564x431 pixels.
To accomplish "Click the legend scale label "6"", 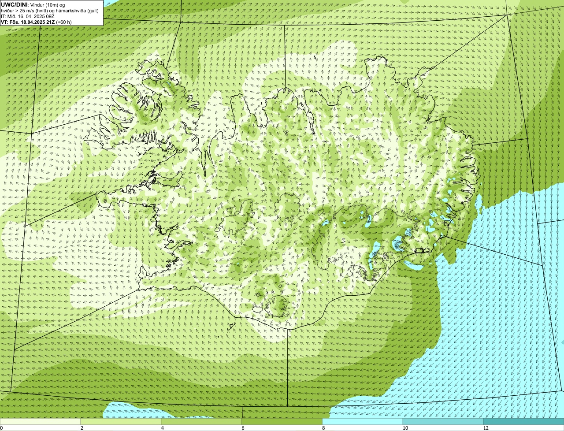I will pos(243,428).
